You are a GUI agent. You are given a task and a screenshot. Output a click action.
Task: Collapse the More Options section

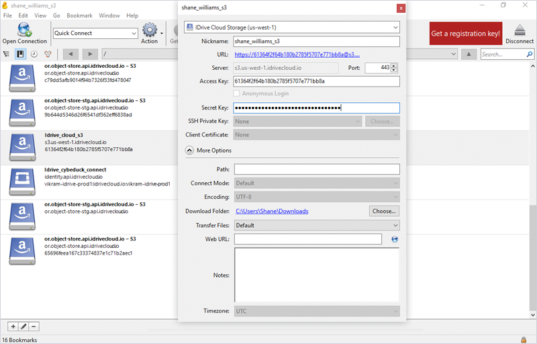[x=189, y=150]
